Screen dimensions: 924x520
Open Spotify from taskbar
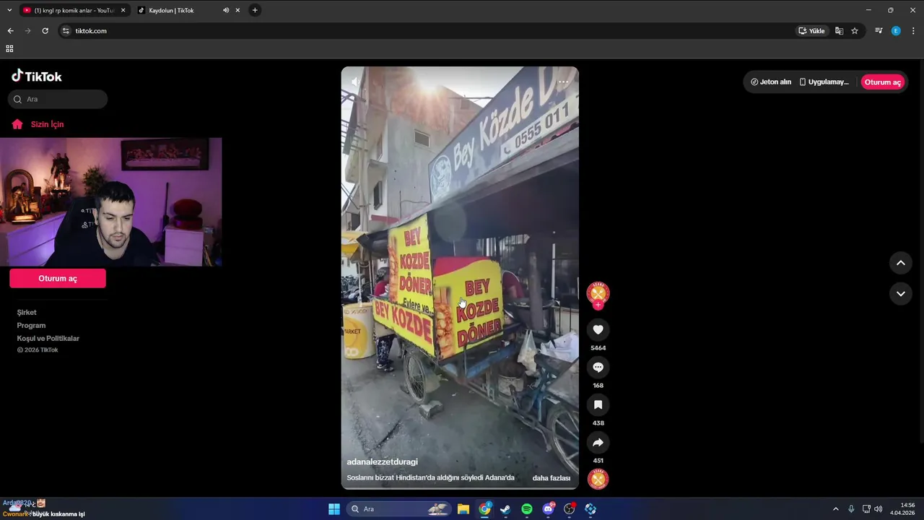pos(527,509)
